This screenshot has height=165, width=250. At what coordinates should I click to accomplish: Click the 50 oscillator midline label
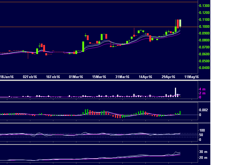pos(201,135)
